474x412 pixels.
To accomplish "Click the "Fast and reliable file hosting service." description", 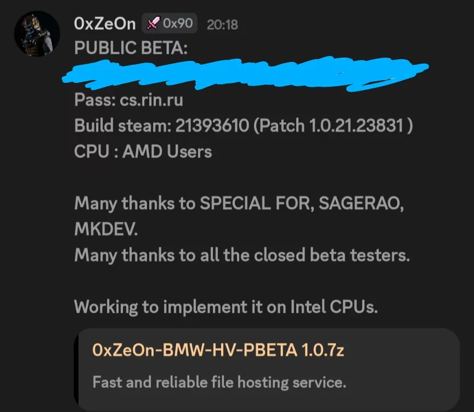I will click(x=219, y=382).
